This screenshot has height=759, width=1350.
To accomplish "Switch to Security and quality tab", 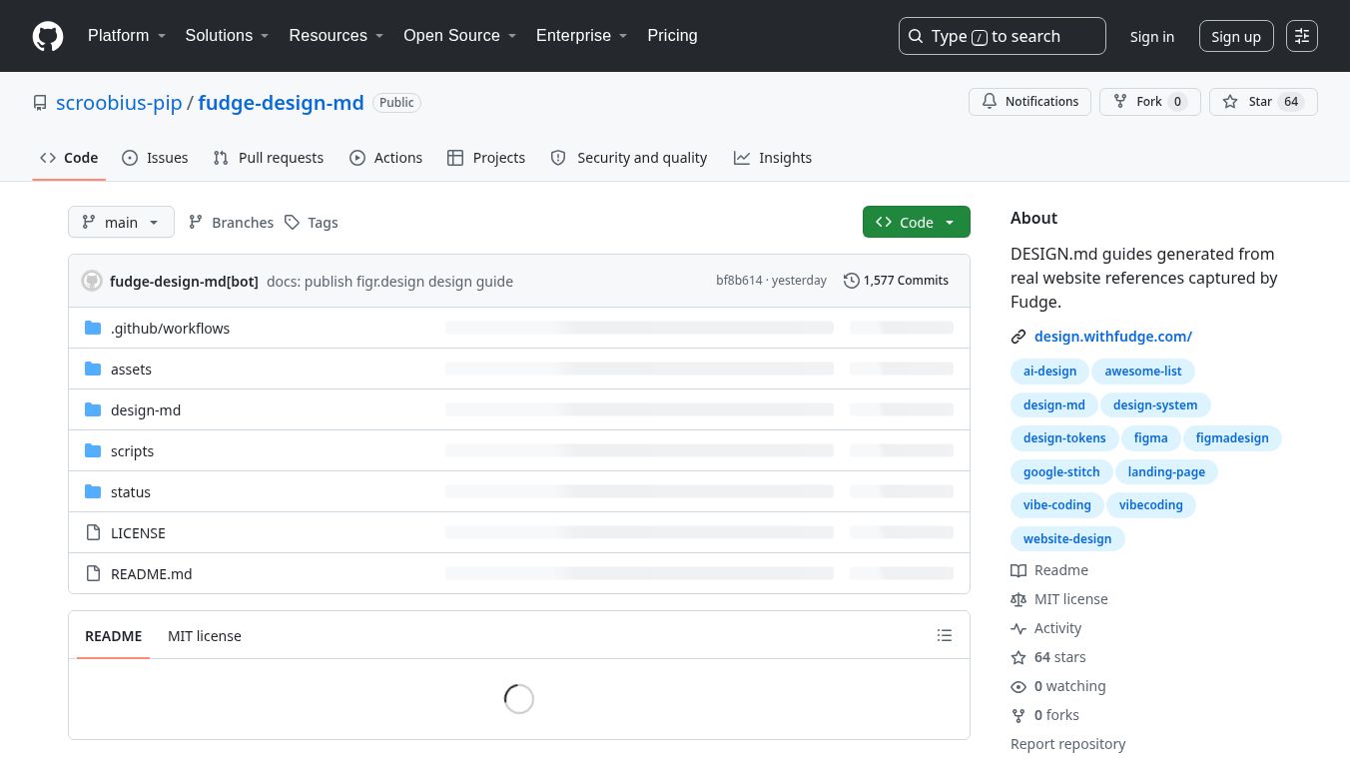I will [x=629, y=158].
